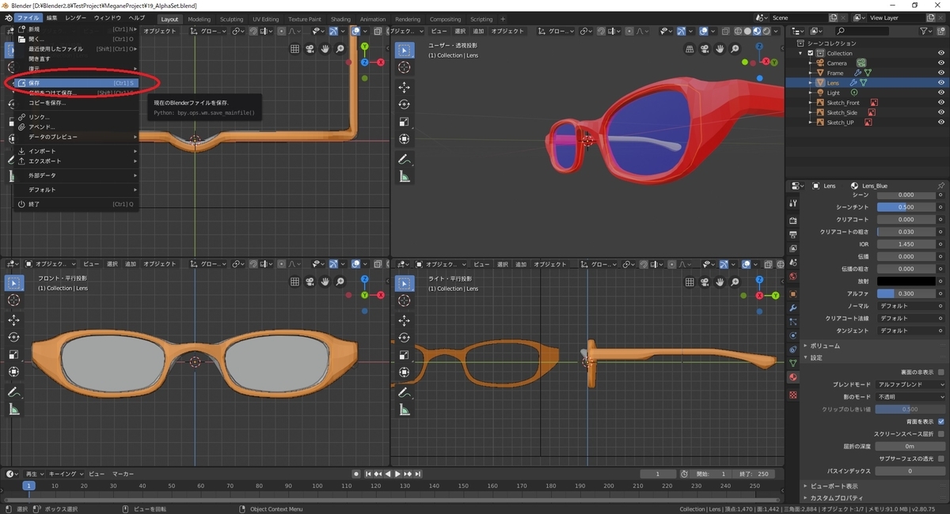Select the Rotate tool in front-view viewport
This screenshot has height=514, width=950.
13,338
